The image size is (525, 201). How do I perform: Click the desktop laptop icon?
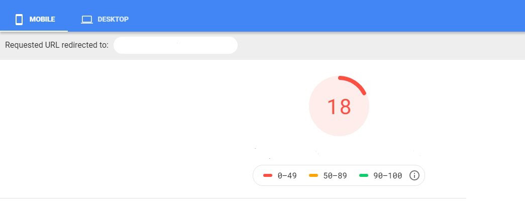[x=87, y=20]
